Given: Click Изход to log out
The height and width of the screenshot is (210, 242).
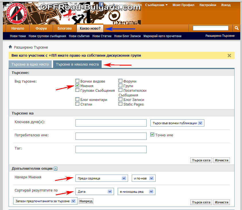Looking at the screenshot, I should click(x=226, y=5).
